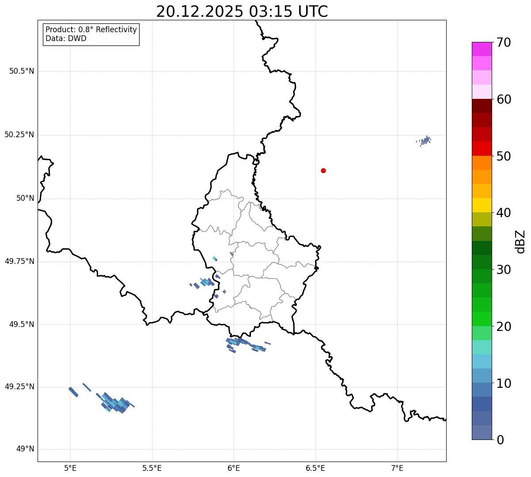The height and width of the screenshot is (477, 531).
Task: Click the large echo cluster near 5.3°E 49.2°N
Action: [116, 403]
